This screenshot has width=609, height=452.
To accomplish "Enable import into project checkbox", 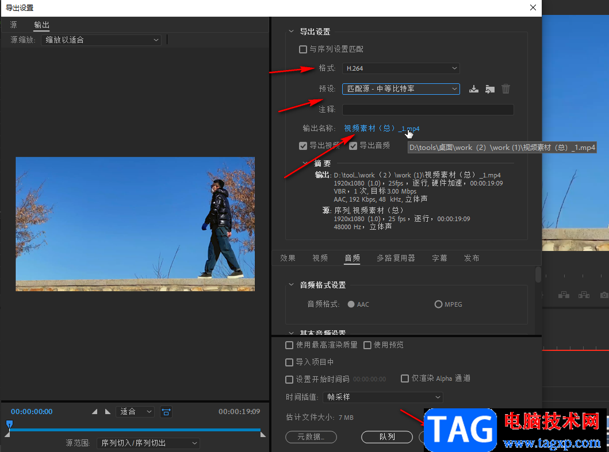I will (289, 362).
